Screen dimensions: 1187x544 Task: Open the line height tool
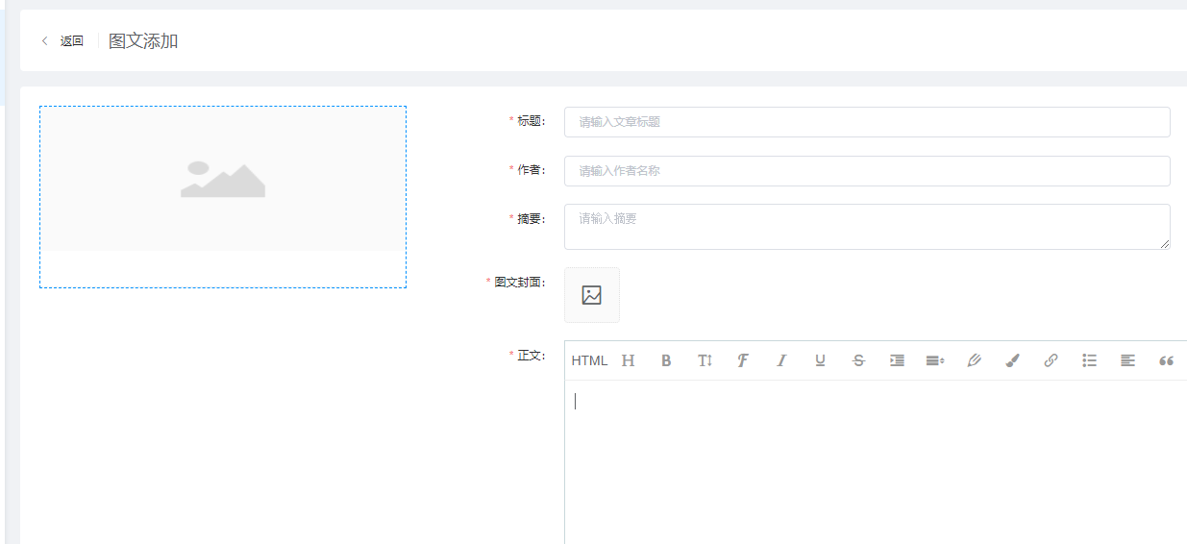point(935,360)
